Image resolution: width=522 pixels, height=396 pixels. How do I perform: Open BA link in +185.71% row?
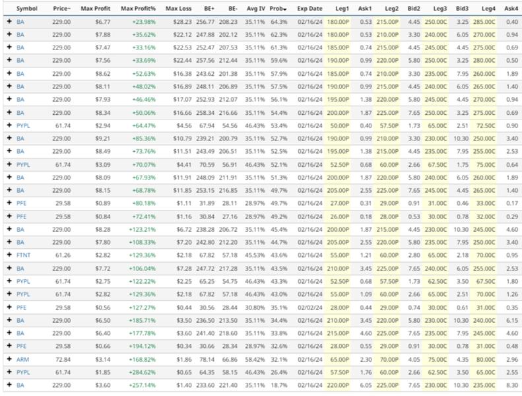(x=20, y=320)
